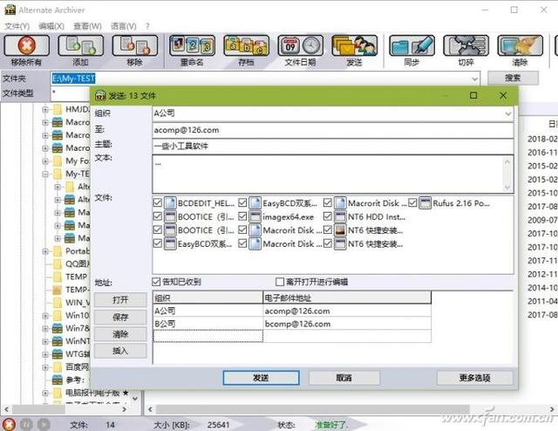Click the Remove files toolbar icon
558x431 pixels.
[x=135, y=45]
